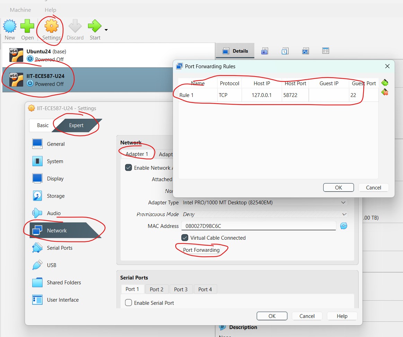The width and height of the screenshot is (403, 337).
Task: Uncheck Virtual Cable Connected
Action: coord(185,238)
